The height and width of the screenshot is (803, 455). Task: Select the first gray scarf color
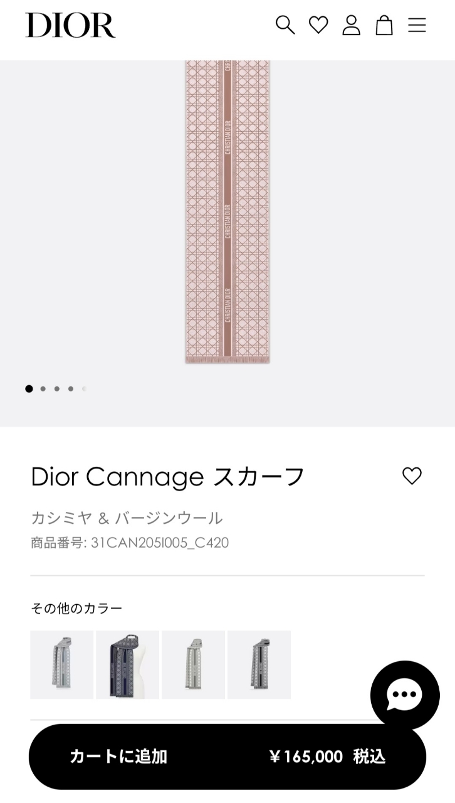click(x=61, y=664)
